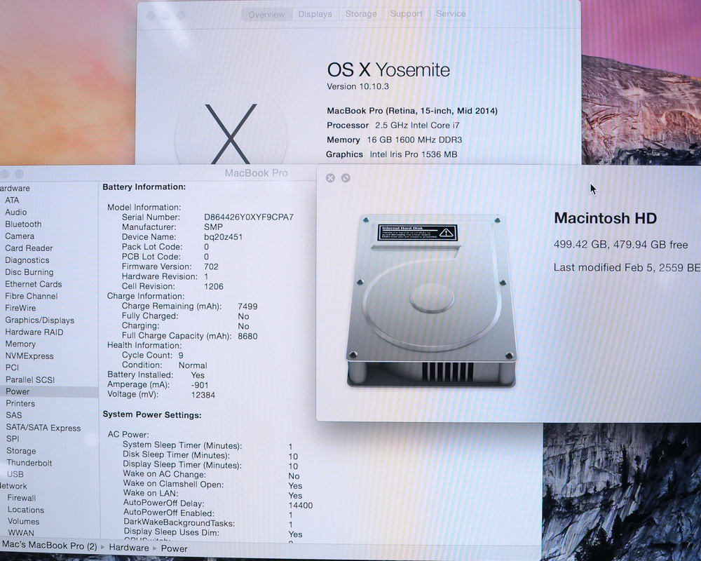Click the Version 10.10.3 text
Screen dimensions: 701x561
pyautogui.click(x=358, y=86)
